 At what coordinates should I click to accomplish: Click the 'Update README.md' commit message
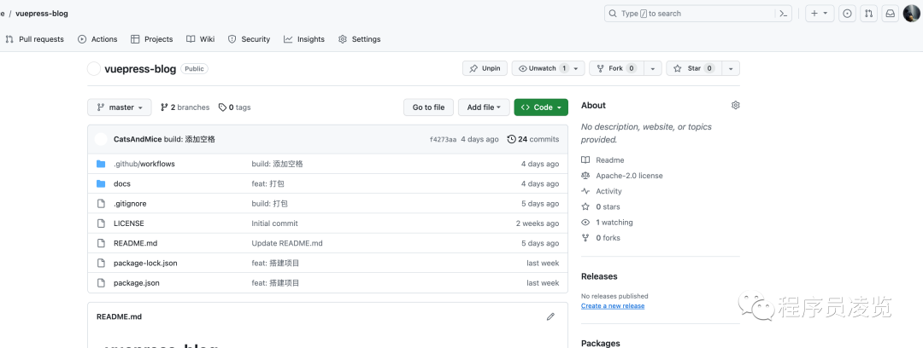pos(287,243)
